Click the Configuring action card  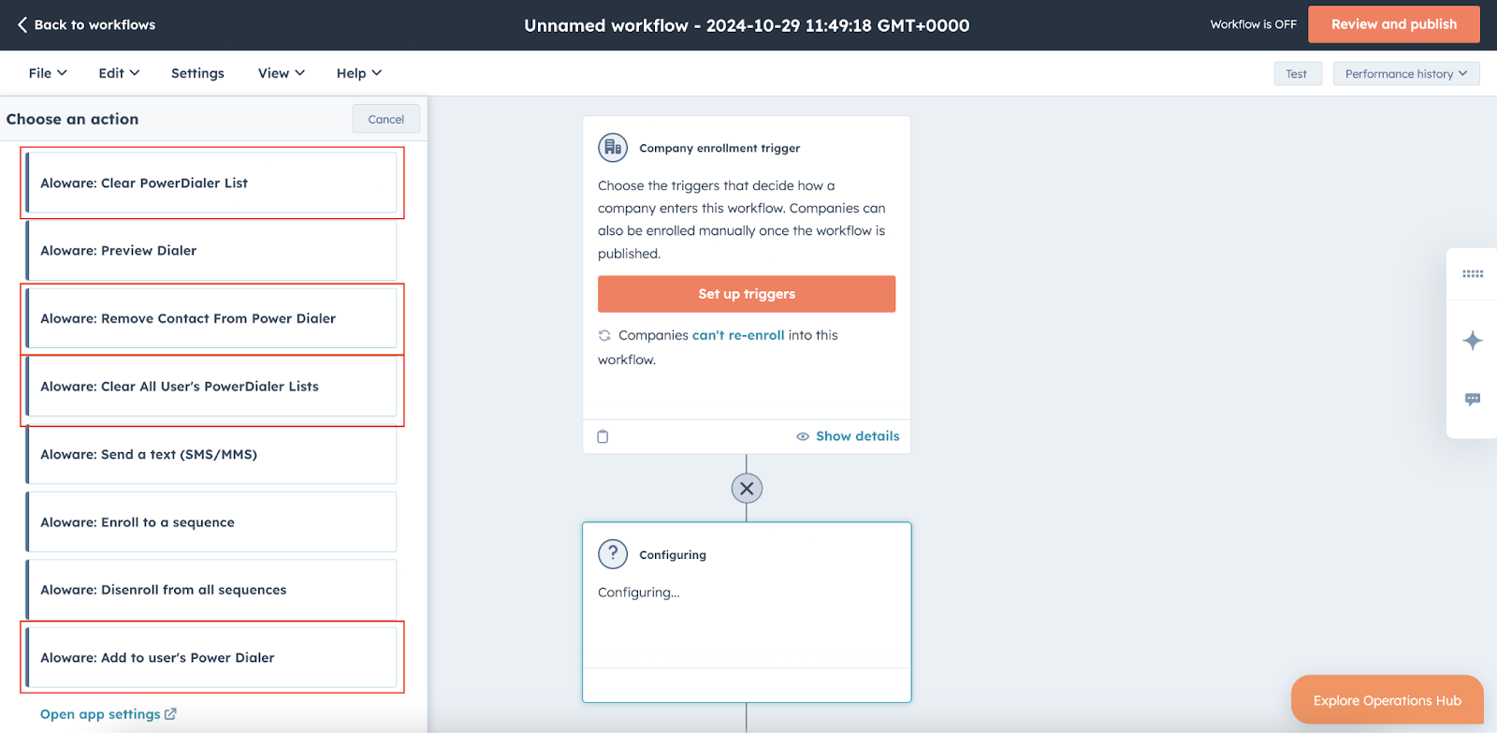click(747, 612)
